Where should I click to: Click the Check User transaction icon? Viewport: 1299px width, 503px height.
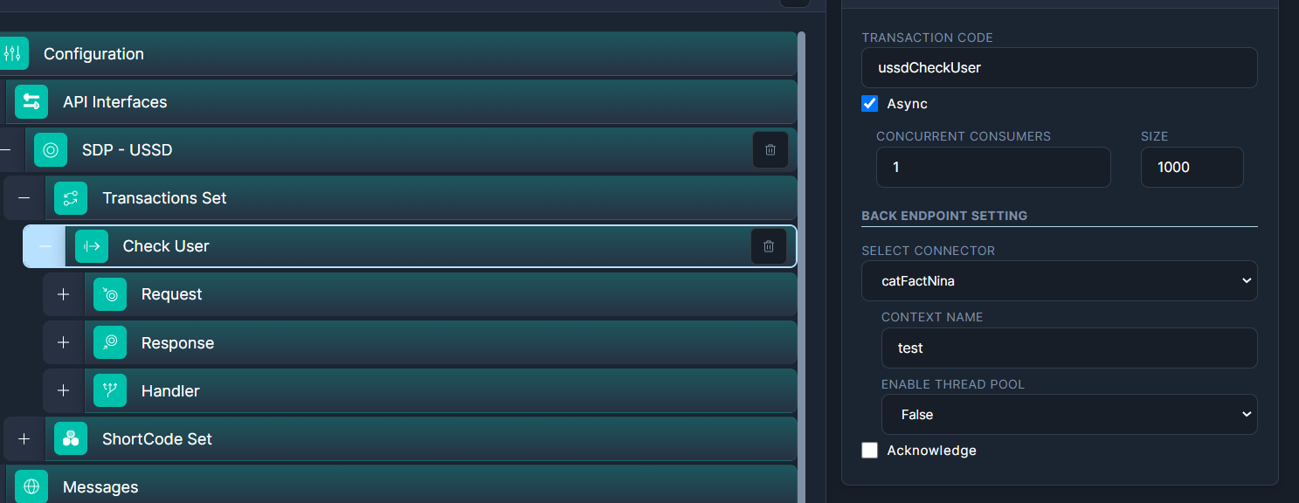(92, 246)
